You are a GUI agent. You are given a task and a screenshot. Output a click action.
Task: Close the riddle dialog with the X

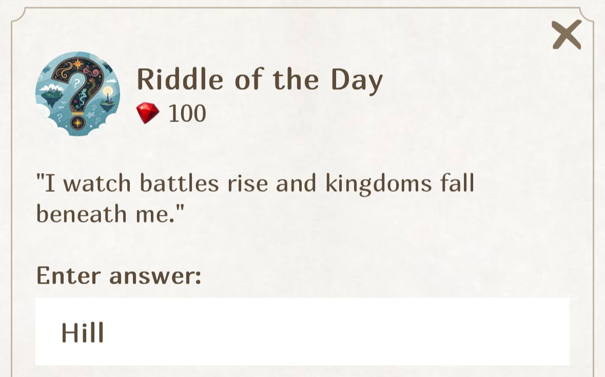567,35
